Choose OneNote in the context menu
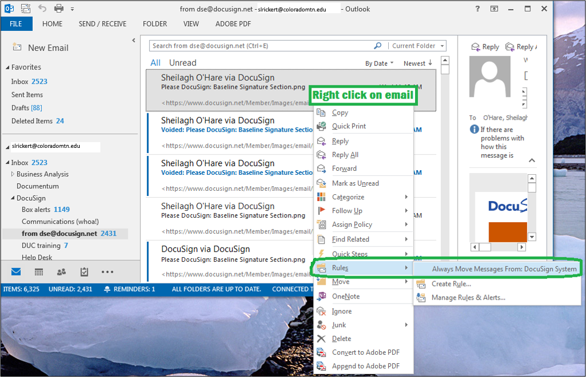This screenshot has width=586, height=377. (x=364, y=296)
